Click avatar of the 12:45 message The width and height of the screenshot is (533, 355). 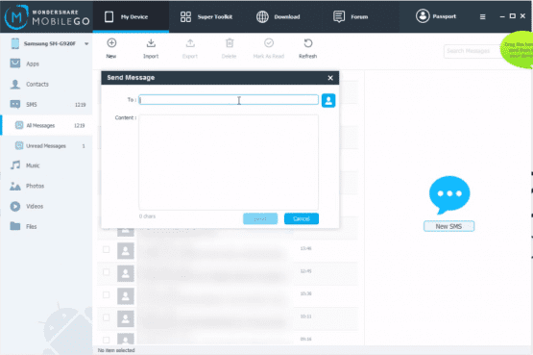(126, 273)
